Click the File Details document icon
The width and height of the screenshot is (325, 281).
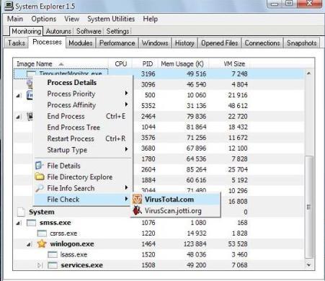tap(40, 166)
